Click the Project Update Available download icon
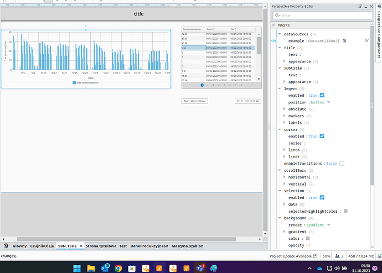Image resolution: width=382 pixels, height=273 pixels. coord(315,256)
